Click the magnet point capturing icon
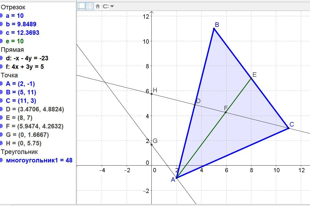 pyautogui.click(x=105, y=6)
